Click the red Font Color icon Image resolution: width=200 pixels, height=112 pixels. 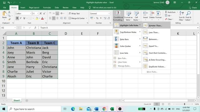coord(42,18)
